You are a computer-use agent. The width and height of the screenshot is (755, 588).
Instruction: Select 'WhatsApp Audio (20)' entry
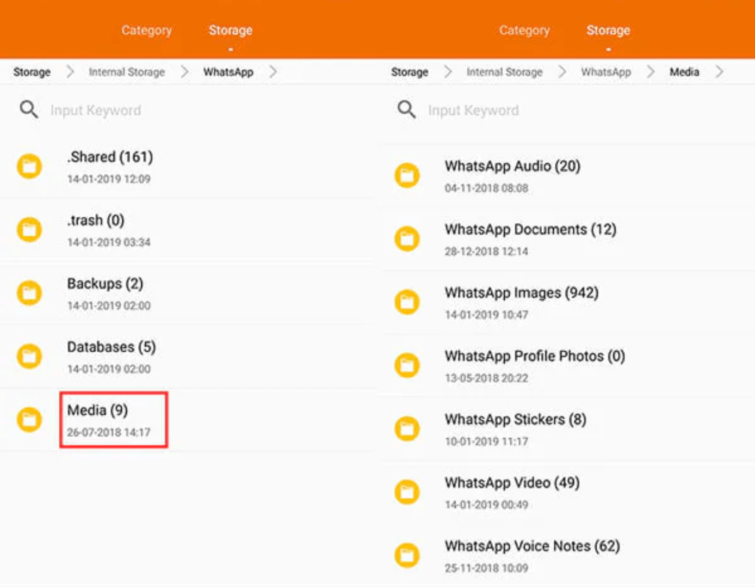[x=512, y=166]
